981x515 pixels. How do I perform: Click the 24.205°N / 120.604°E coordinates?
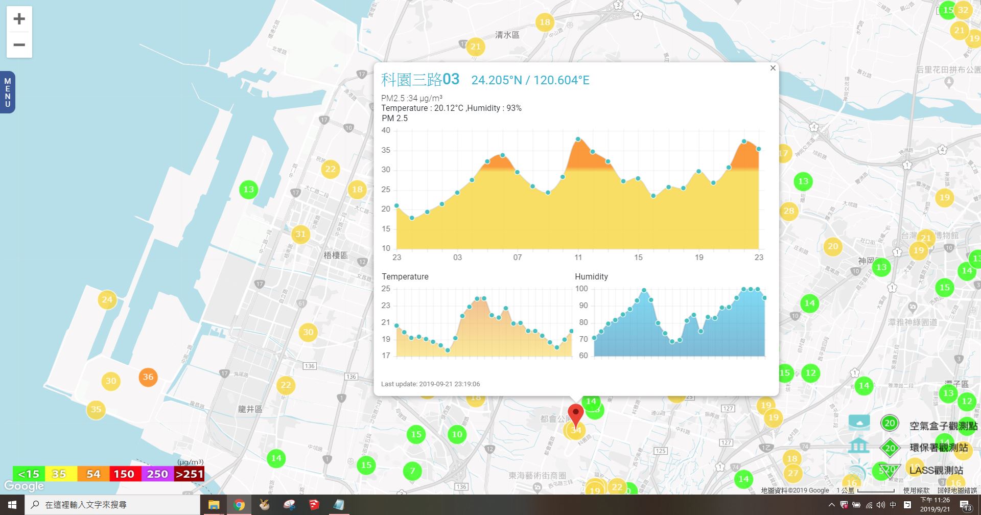(530, 80)
